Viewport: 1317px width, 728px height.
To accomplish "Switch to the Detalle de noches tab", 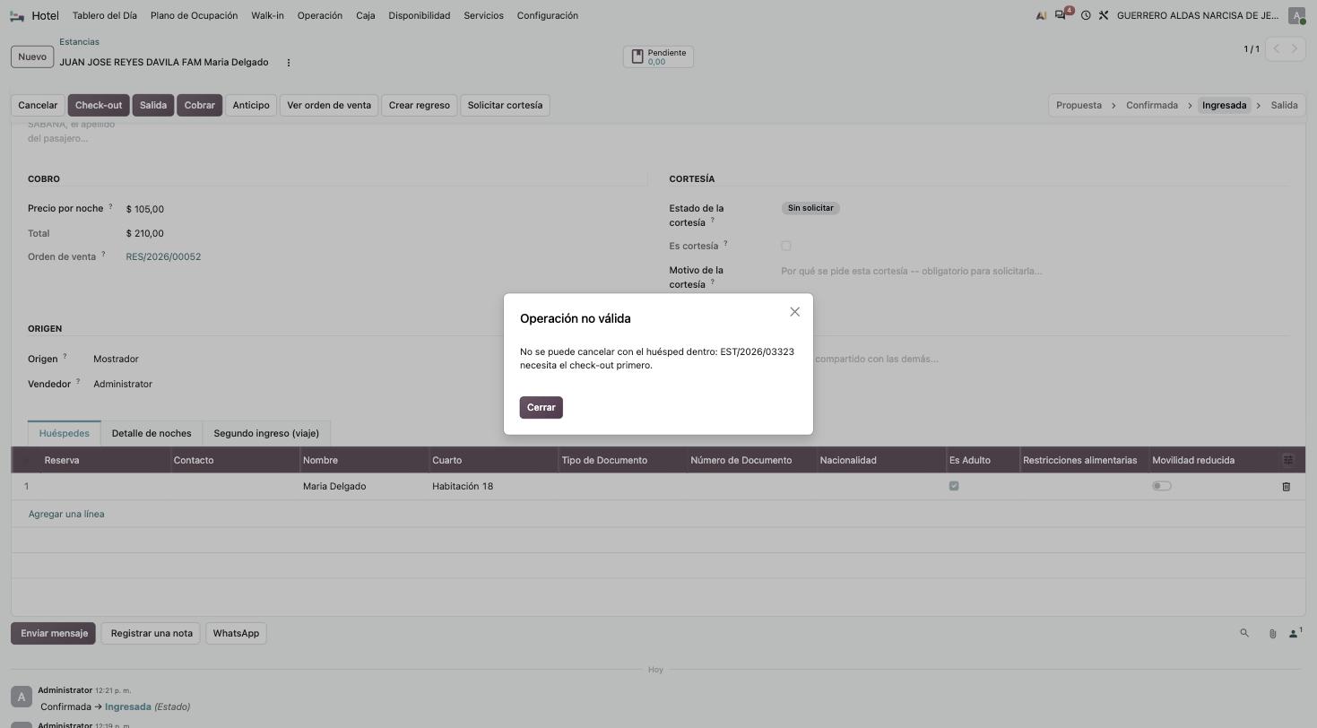I will coord(152,433).
